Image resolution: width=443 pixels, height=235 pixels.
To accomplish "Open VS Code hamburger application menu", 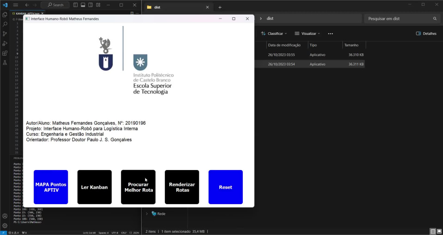I will [16, 5].
